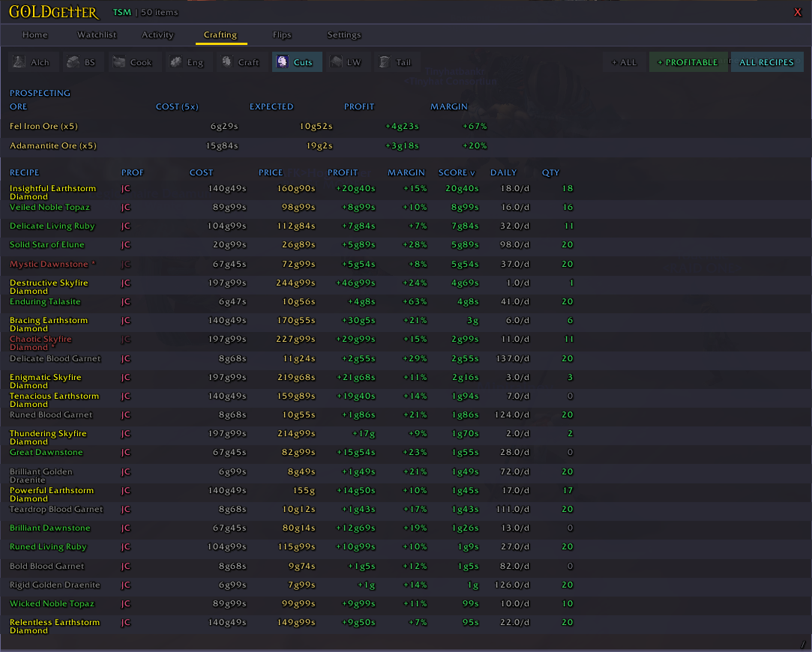Viewport: 812px width, 652px height.
Task: Sort recipes by MARGIN column header
Action: [406, 172]
